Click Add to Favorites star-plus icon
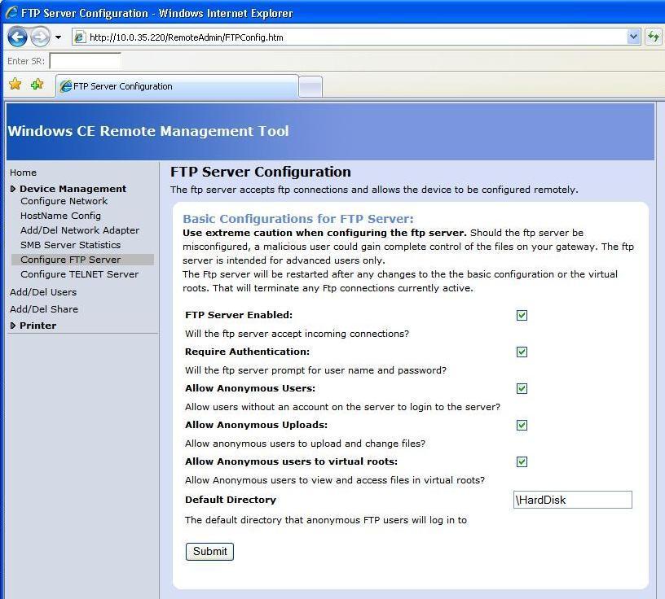 [x=37, y=85]
